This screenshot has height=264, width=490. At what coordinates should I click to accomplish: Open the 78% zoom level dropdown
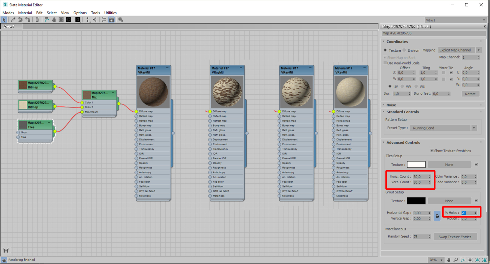[x=436, y=260]
